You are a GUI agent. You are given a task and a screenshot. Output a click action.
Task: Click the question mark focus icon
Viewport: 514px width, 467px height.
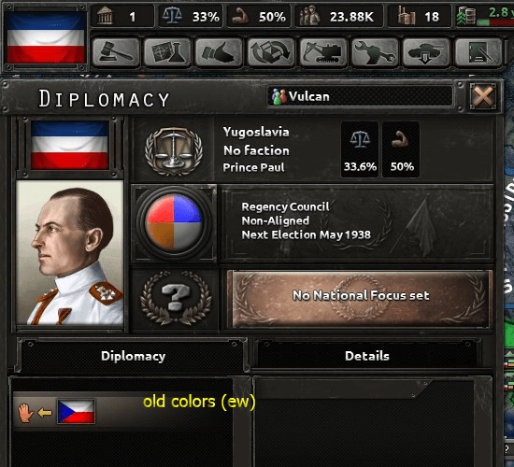coord(176,298)
